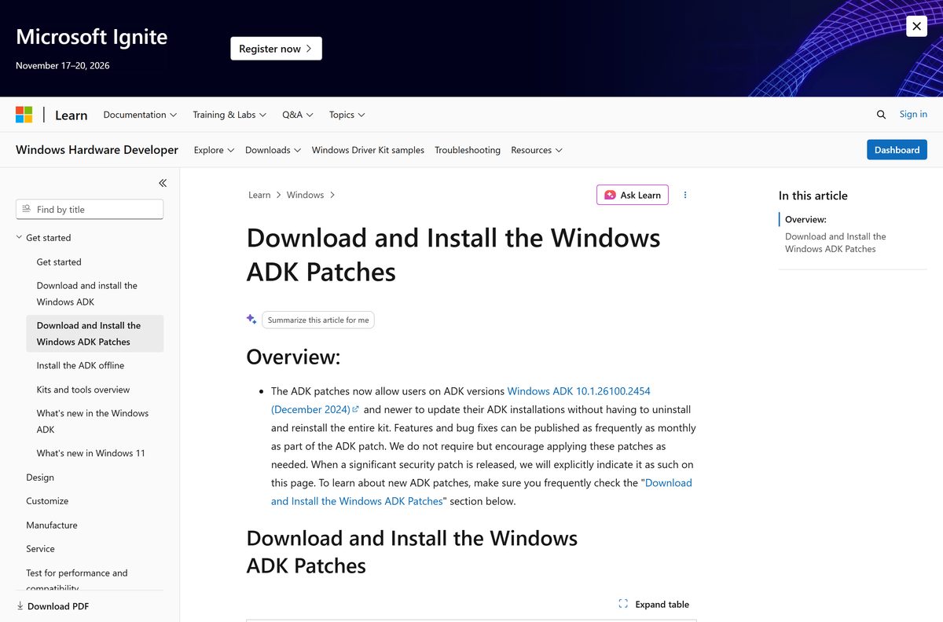Image resolution: width=943 pixels, height=622 pixels.
Task: Click the Learn breadcrumb link
Action: tap(259, 195)
